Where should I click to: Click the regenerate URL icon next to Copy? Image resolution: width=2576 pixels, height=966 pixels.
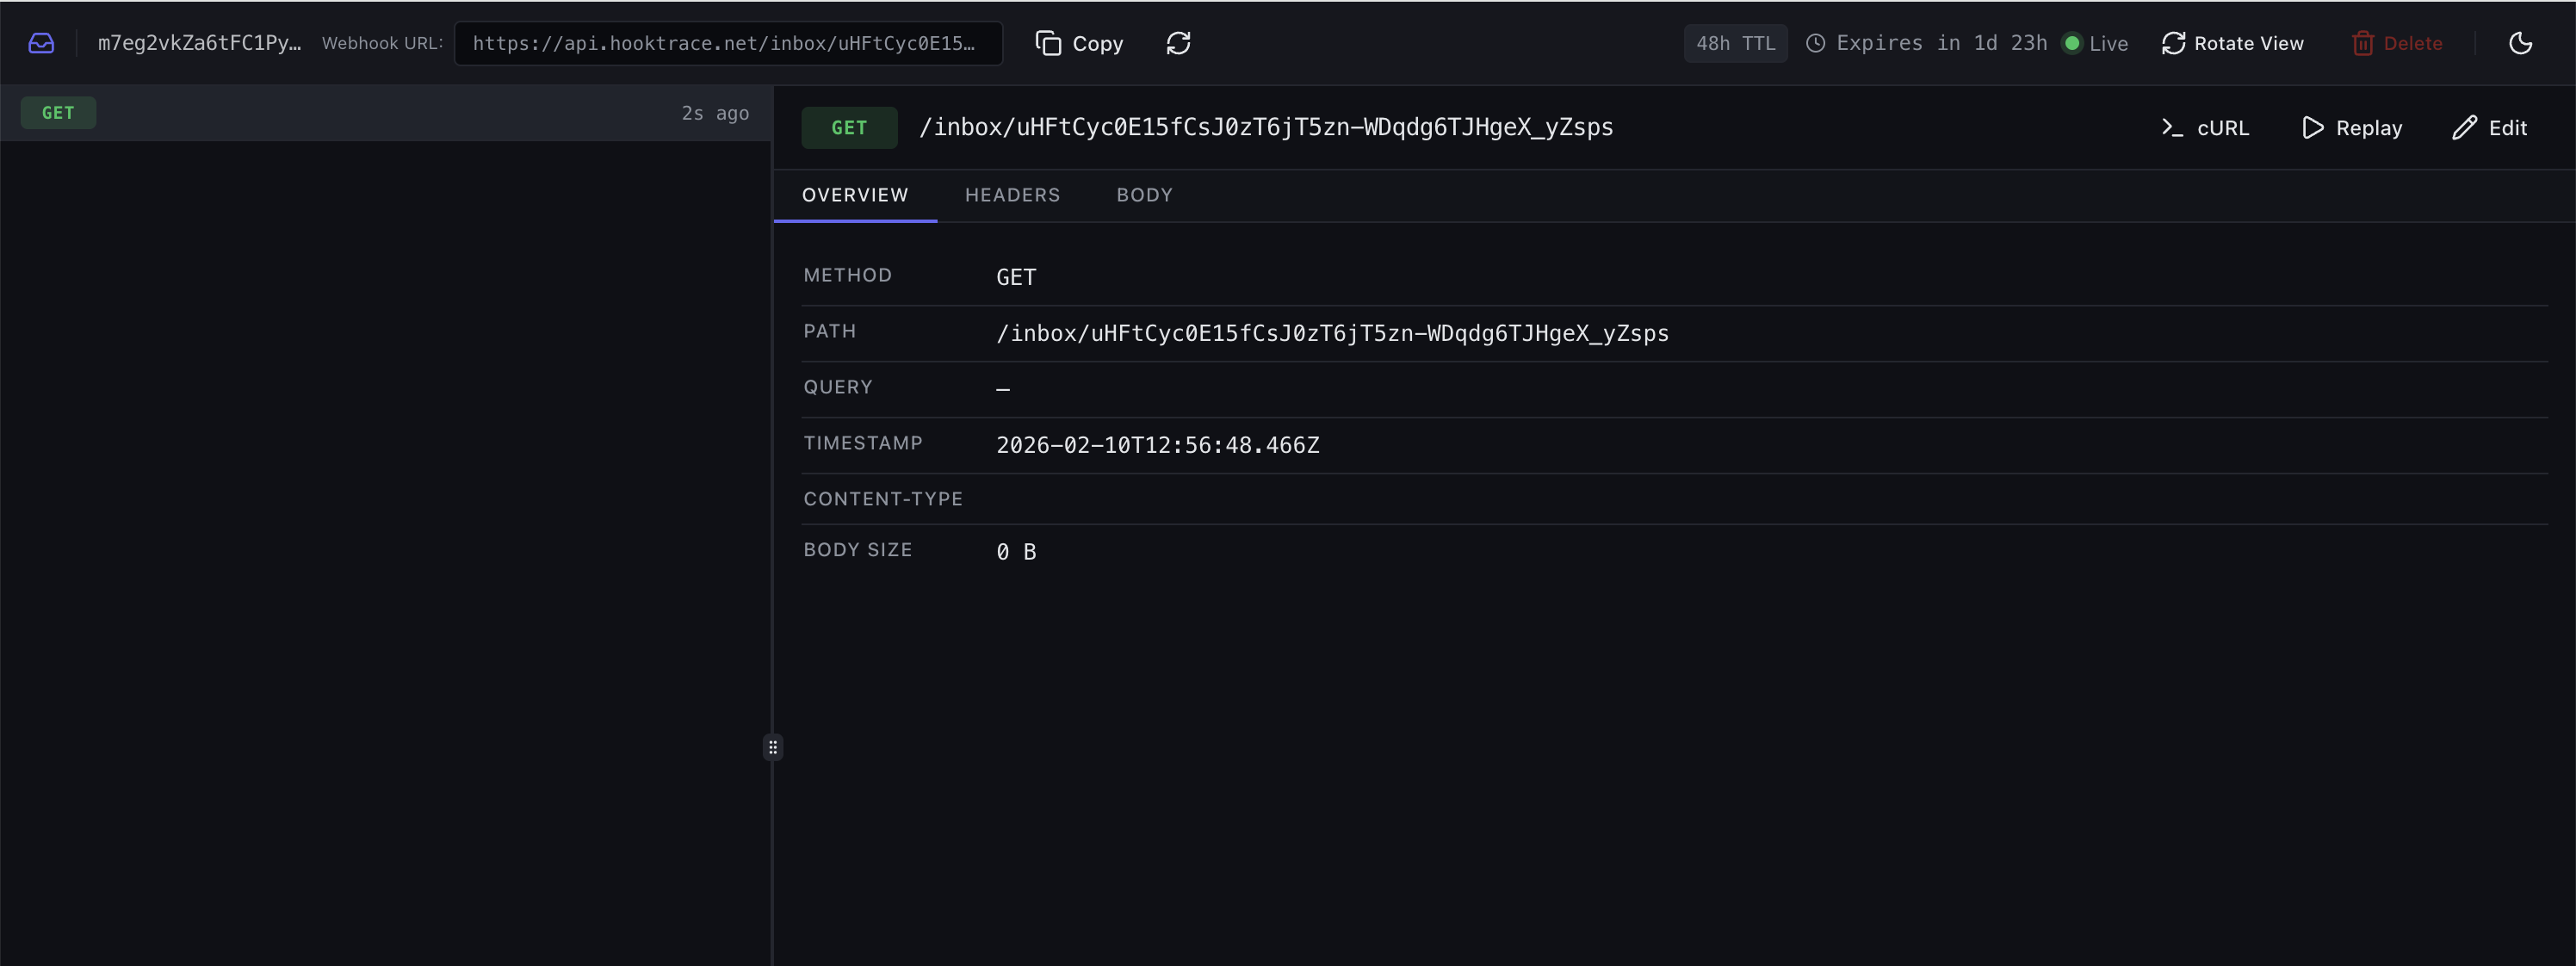pos(1178,43)
